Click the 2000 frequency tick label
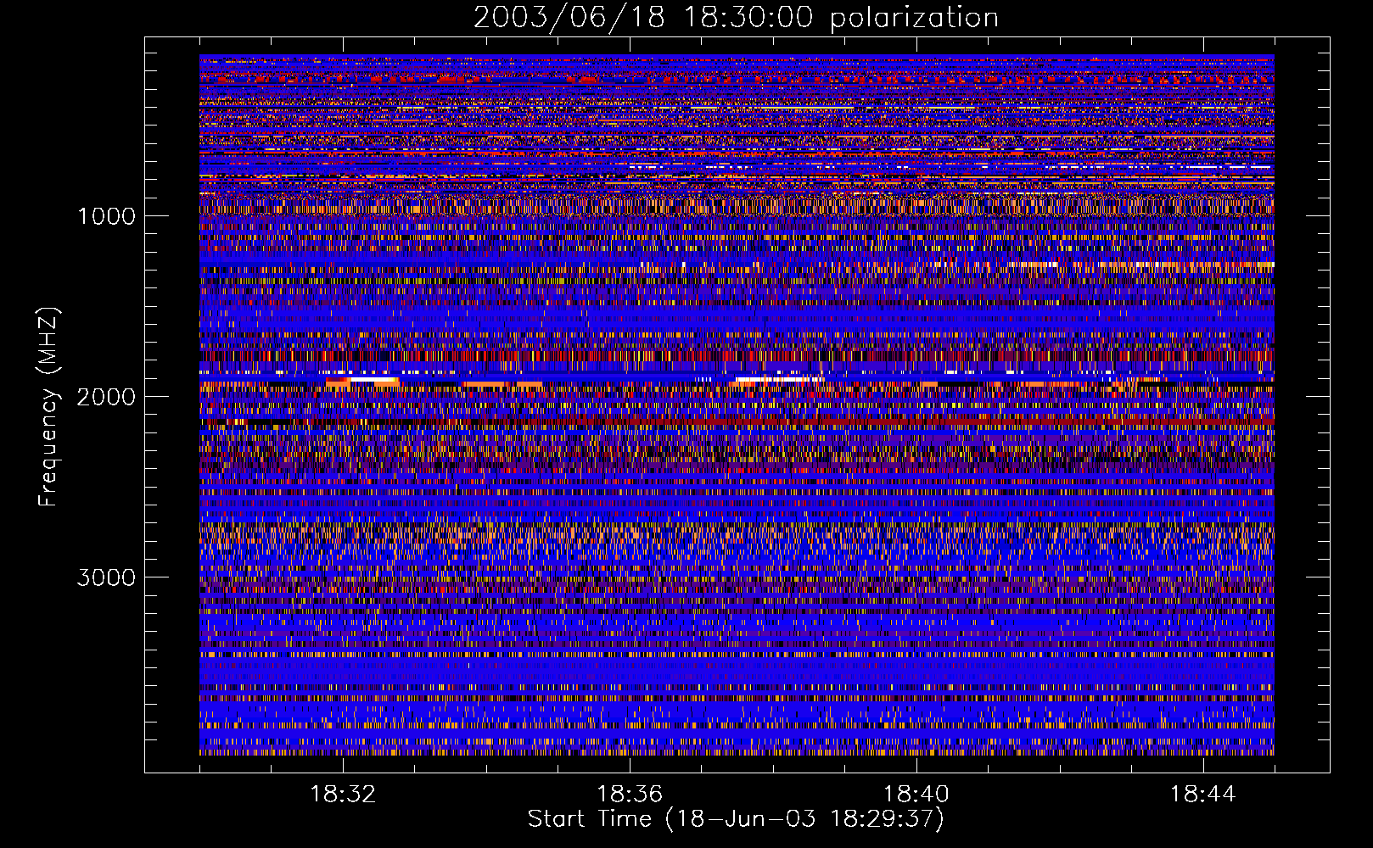 (106, 397)
